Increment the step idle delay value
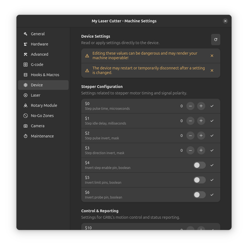Image resolution: width=248 pixels, height=248 pixels. click(x=201, y=121)
